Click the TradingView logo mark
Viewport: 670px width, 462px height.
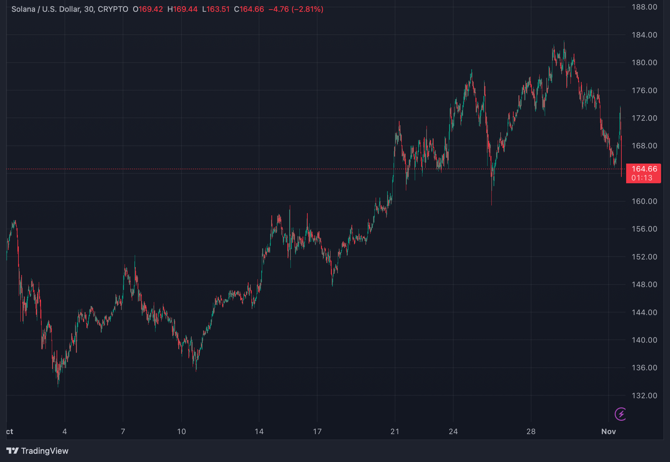12,451
